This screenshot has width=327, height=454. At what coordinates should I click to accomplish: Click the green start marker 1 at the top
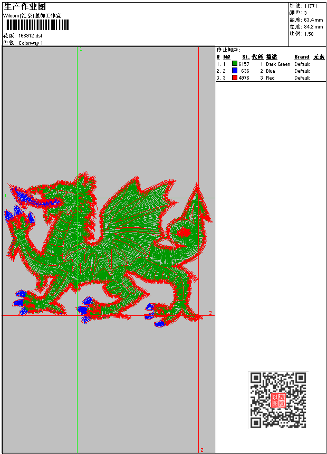click(81, 49)
